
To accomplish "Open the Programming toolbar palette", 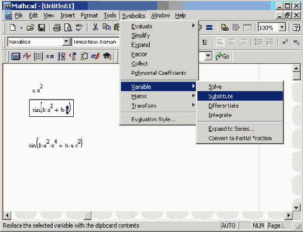I will [x=84, y=56].
